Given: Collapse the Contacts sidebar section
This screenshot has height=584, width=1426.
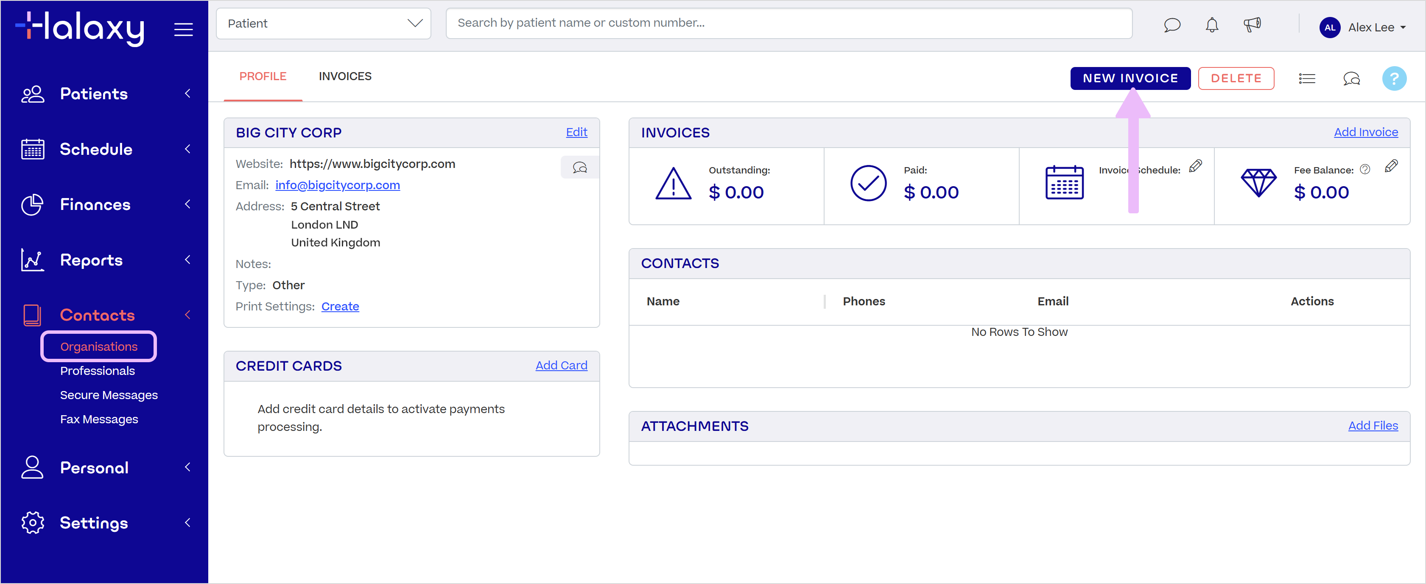Looking at the screenshot, I should [x=98, y=315].
